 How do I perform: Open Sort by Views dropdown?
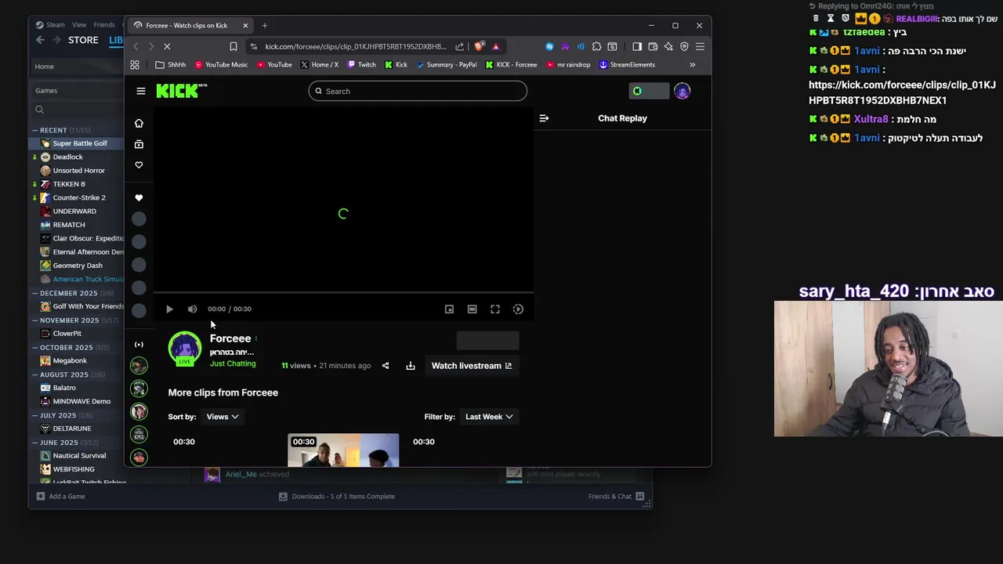pyautogui.click(x=223, y=417)
